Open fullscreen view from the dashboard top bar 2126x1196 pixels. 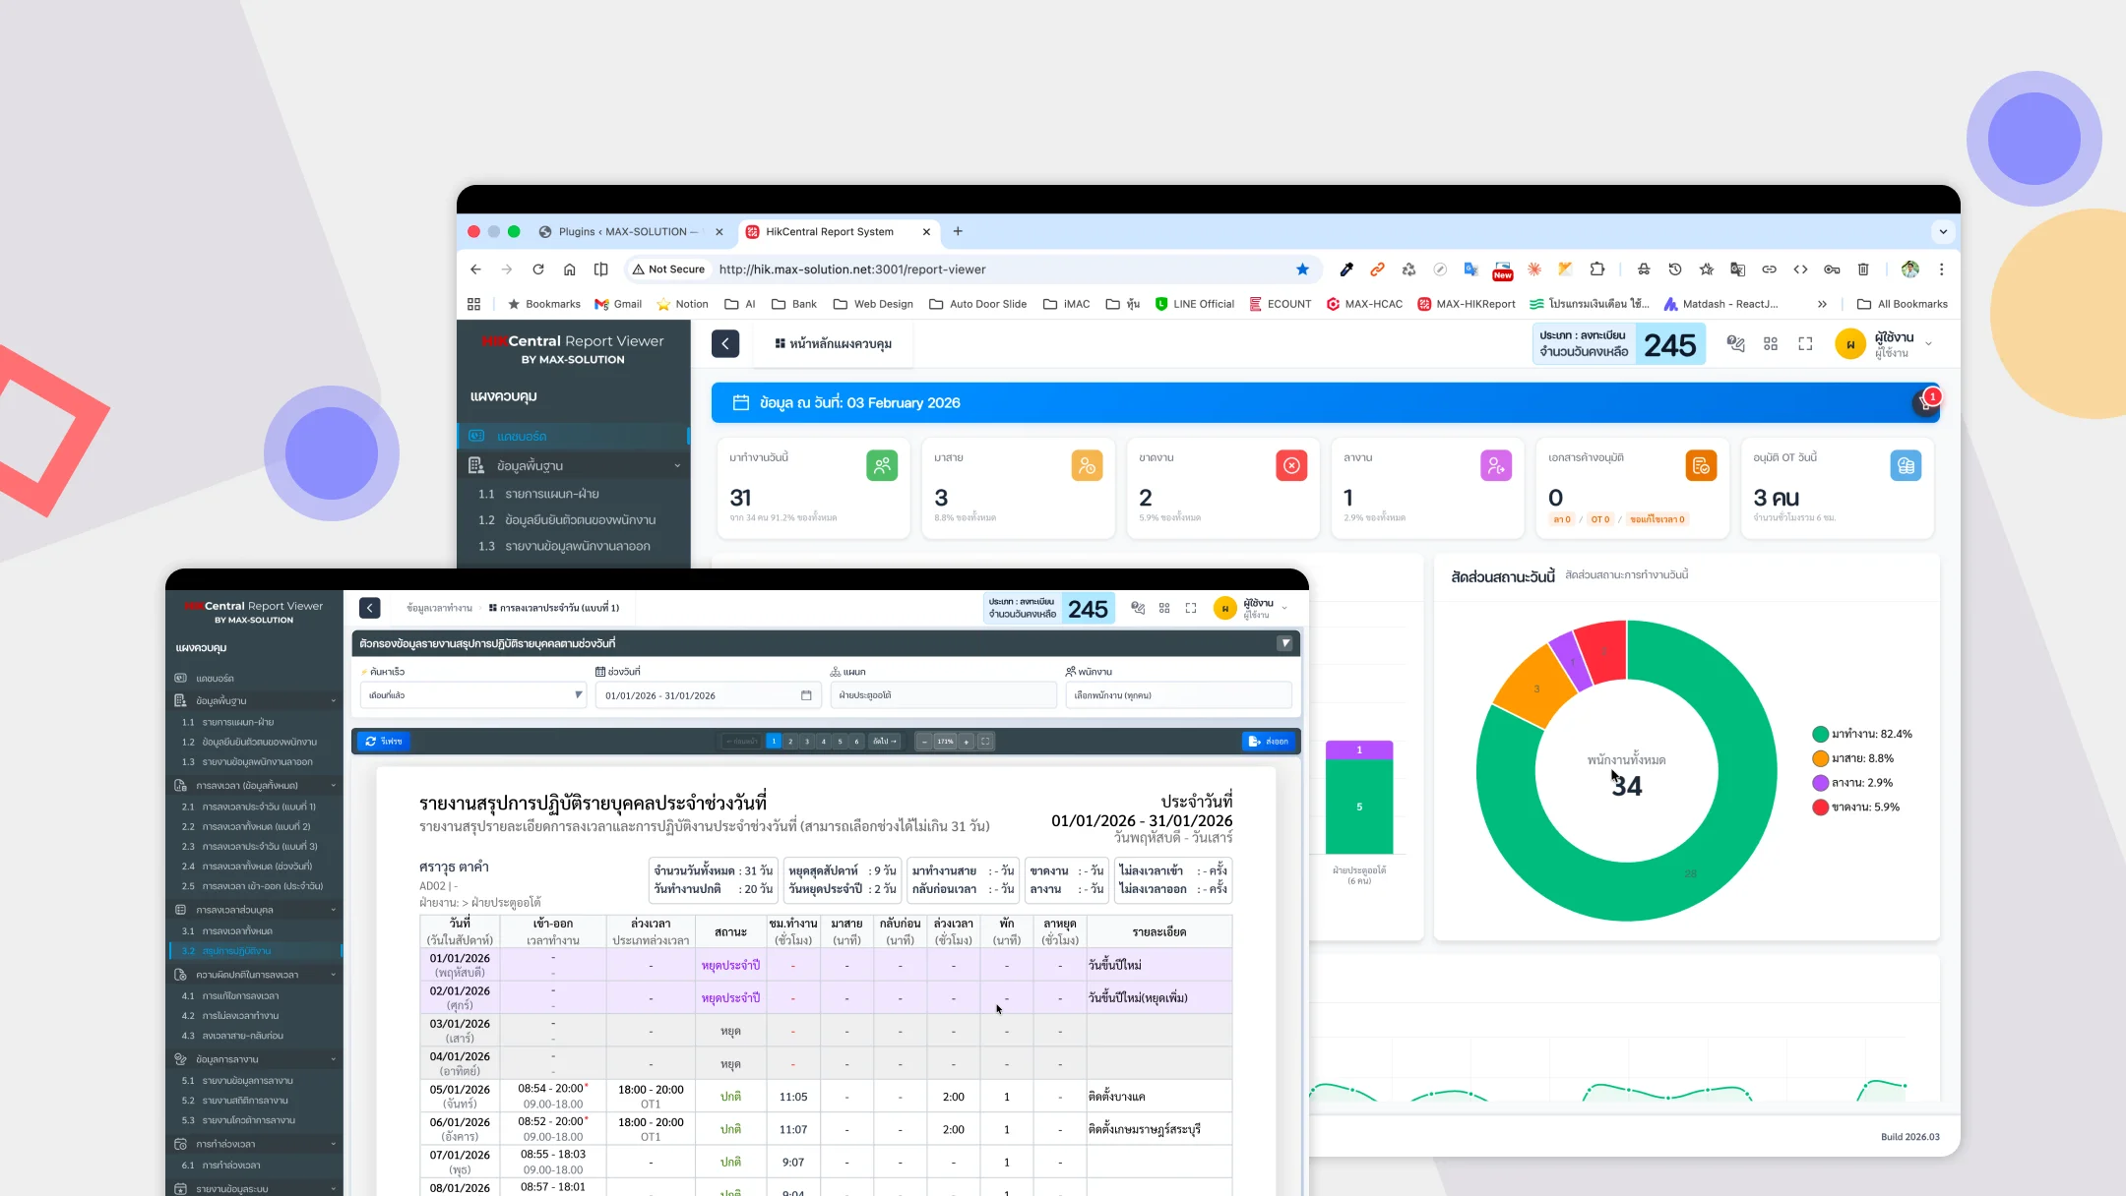click(x=1807, y=343)
